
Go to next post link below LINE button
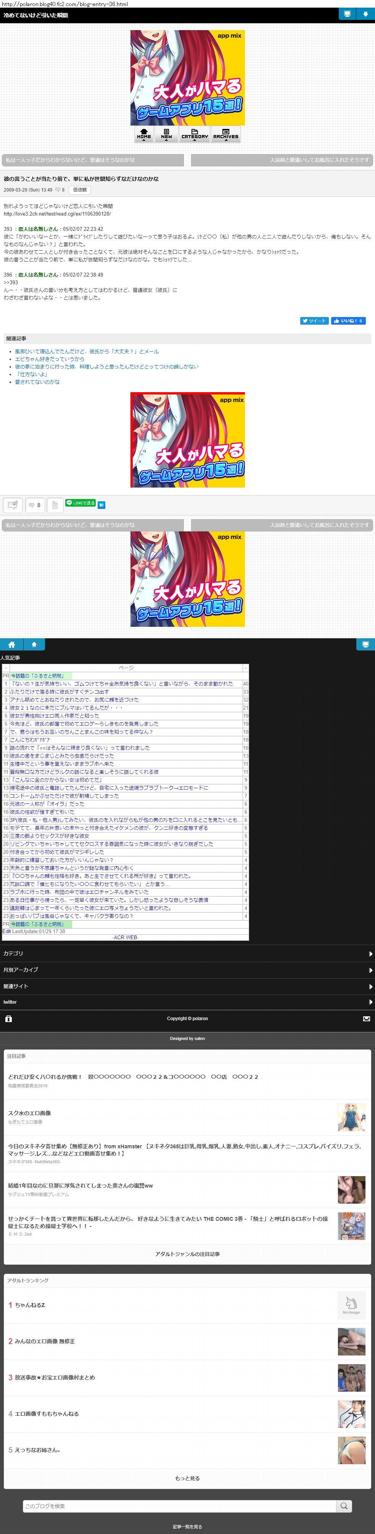(282, 525)
